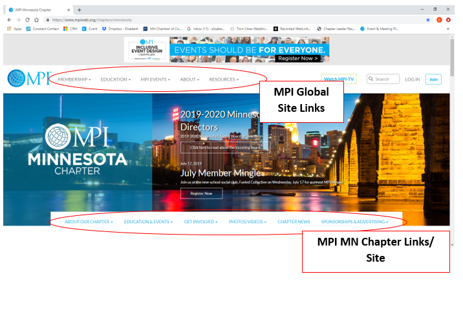
Task: Click the read about incoming board button
Action: pos(225,147)
